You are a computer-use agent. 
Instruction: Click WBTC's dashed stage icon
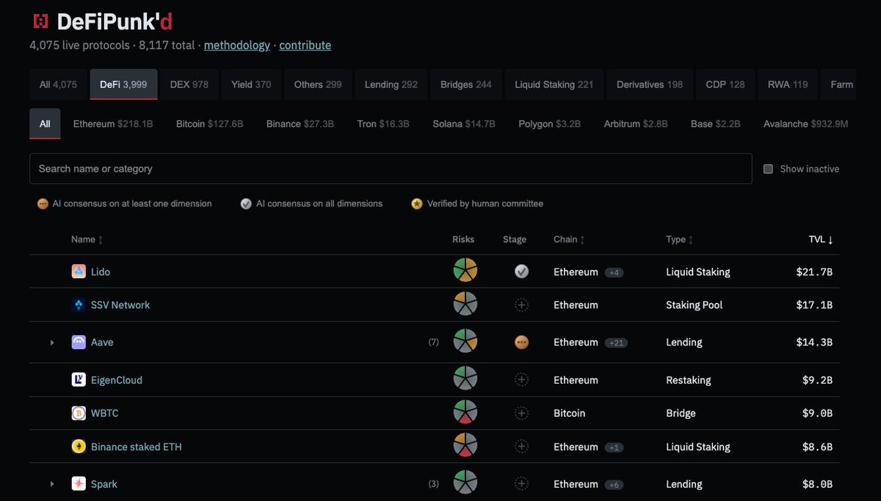pyautogui.click(x=521, y=413)
